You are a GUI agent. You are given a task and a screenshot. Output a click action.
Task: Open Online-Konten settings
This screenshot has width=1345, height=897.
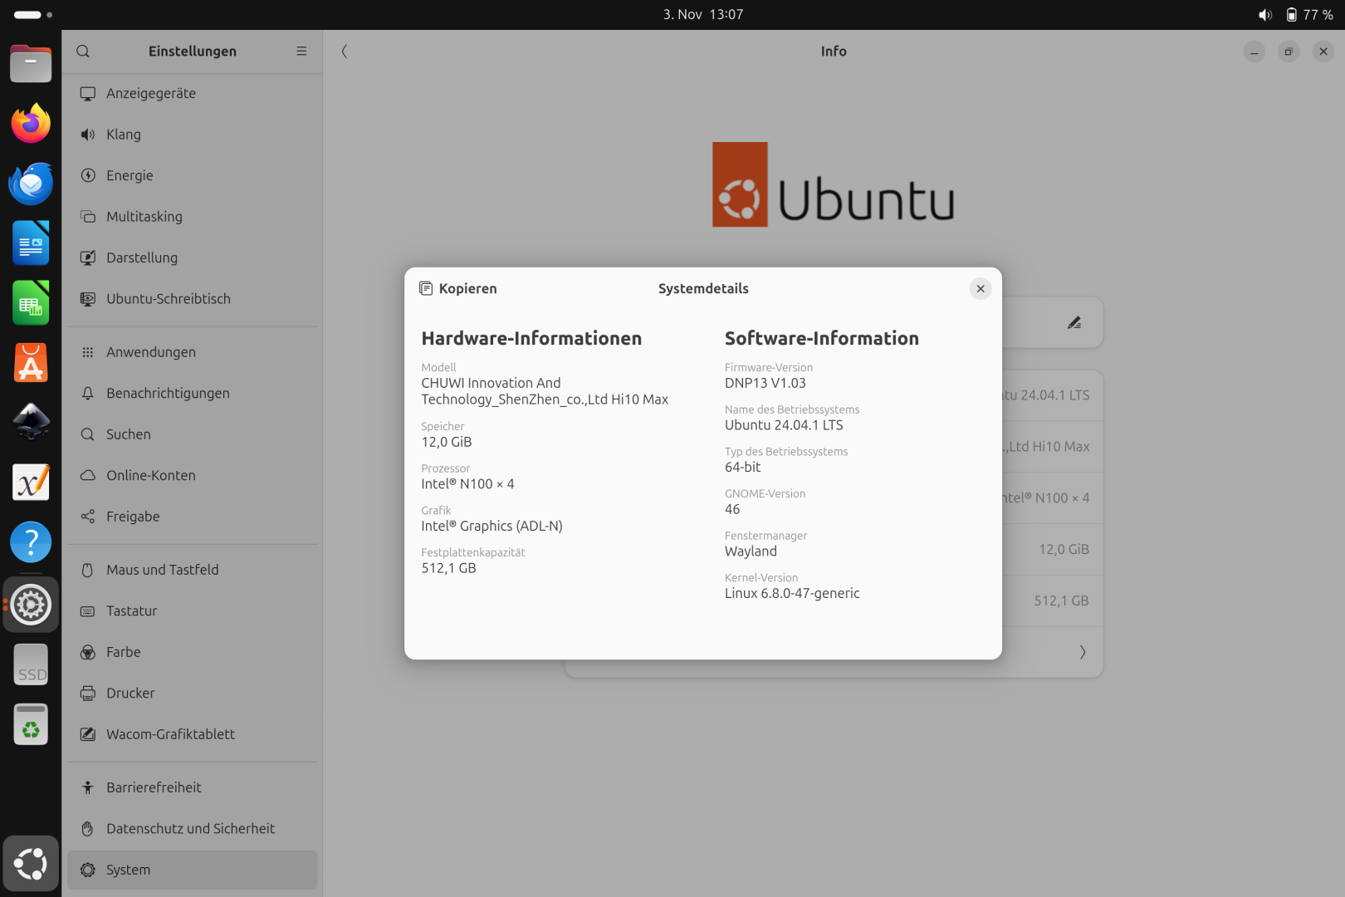click(193, 476)
